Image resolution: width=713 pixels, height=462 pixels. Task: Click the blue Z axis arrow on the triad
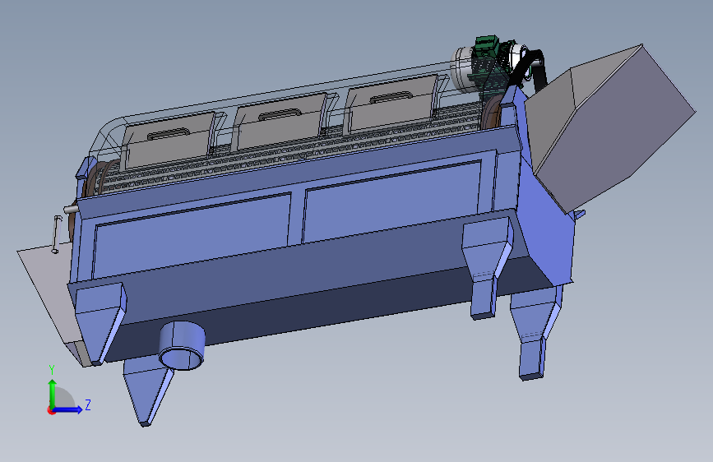67,409
